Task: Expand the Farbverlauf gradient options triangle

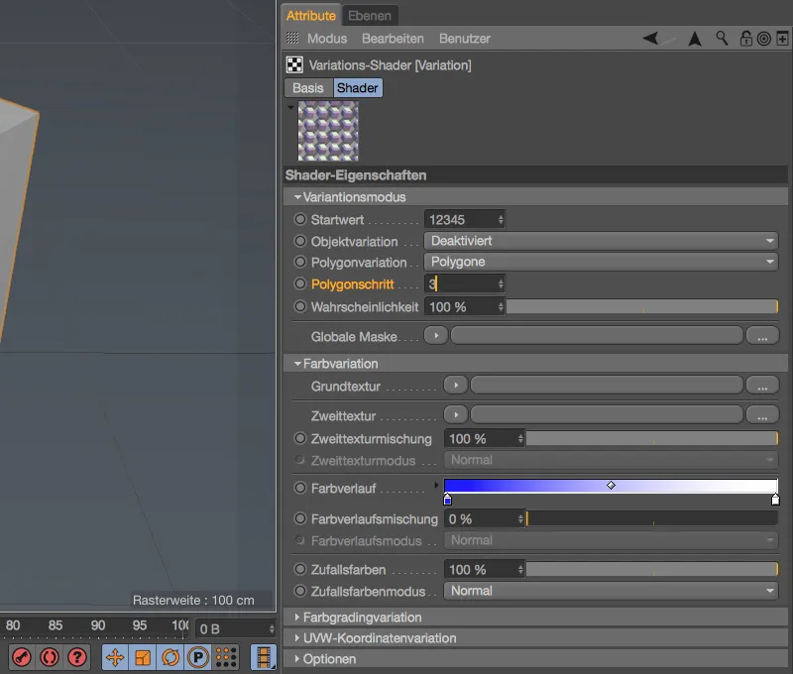Action: point(436,486)
